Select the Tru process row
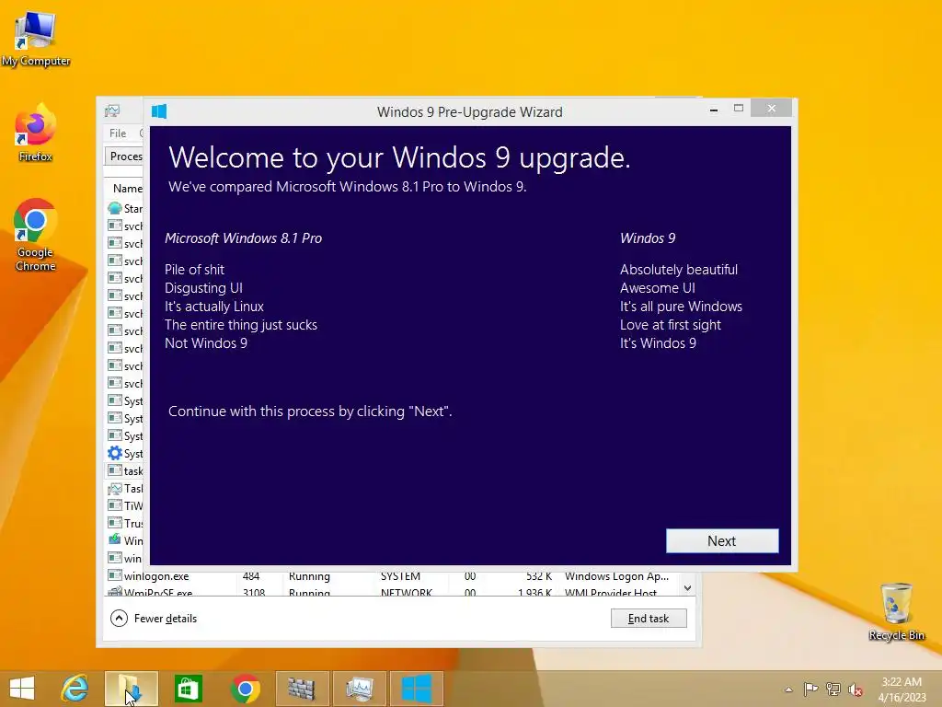The image size is (942, 707). coord(125,523)
